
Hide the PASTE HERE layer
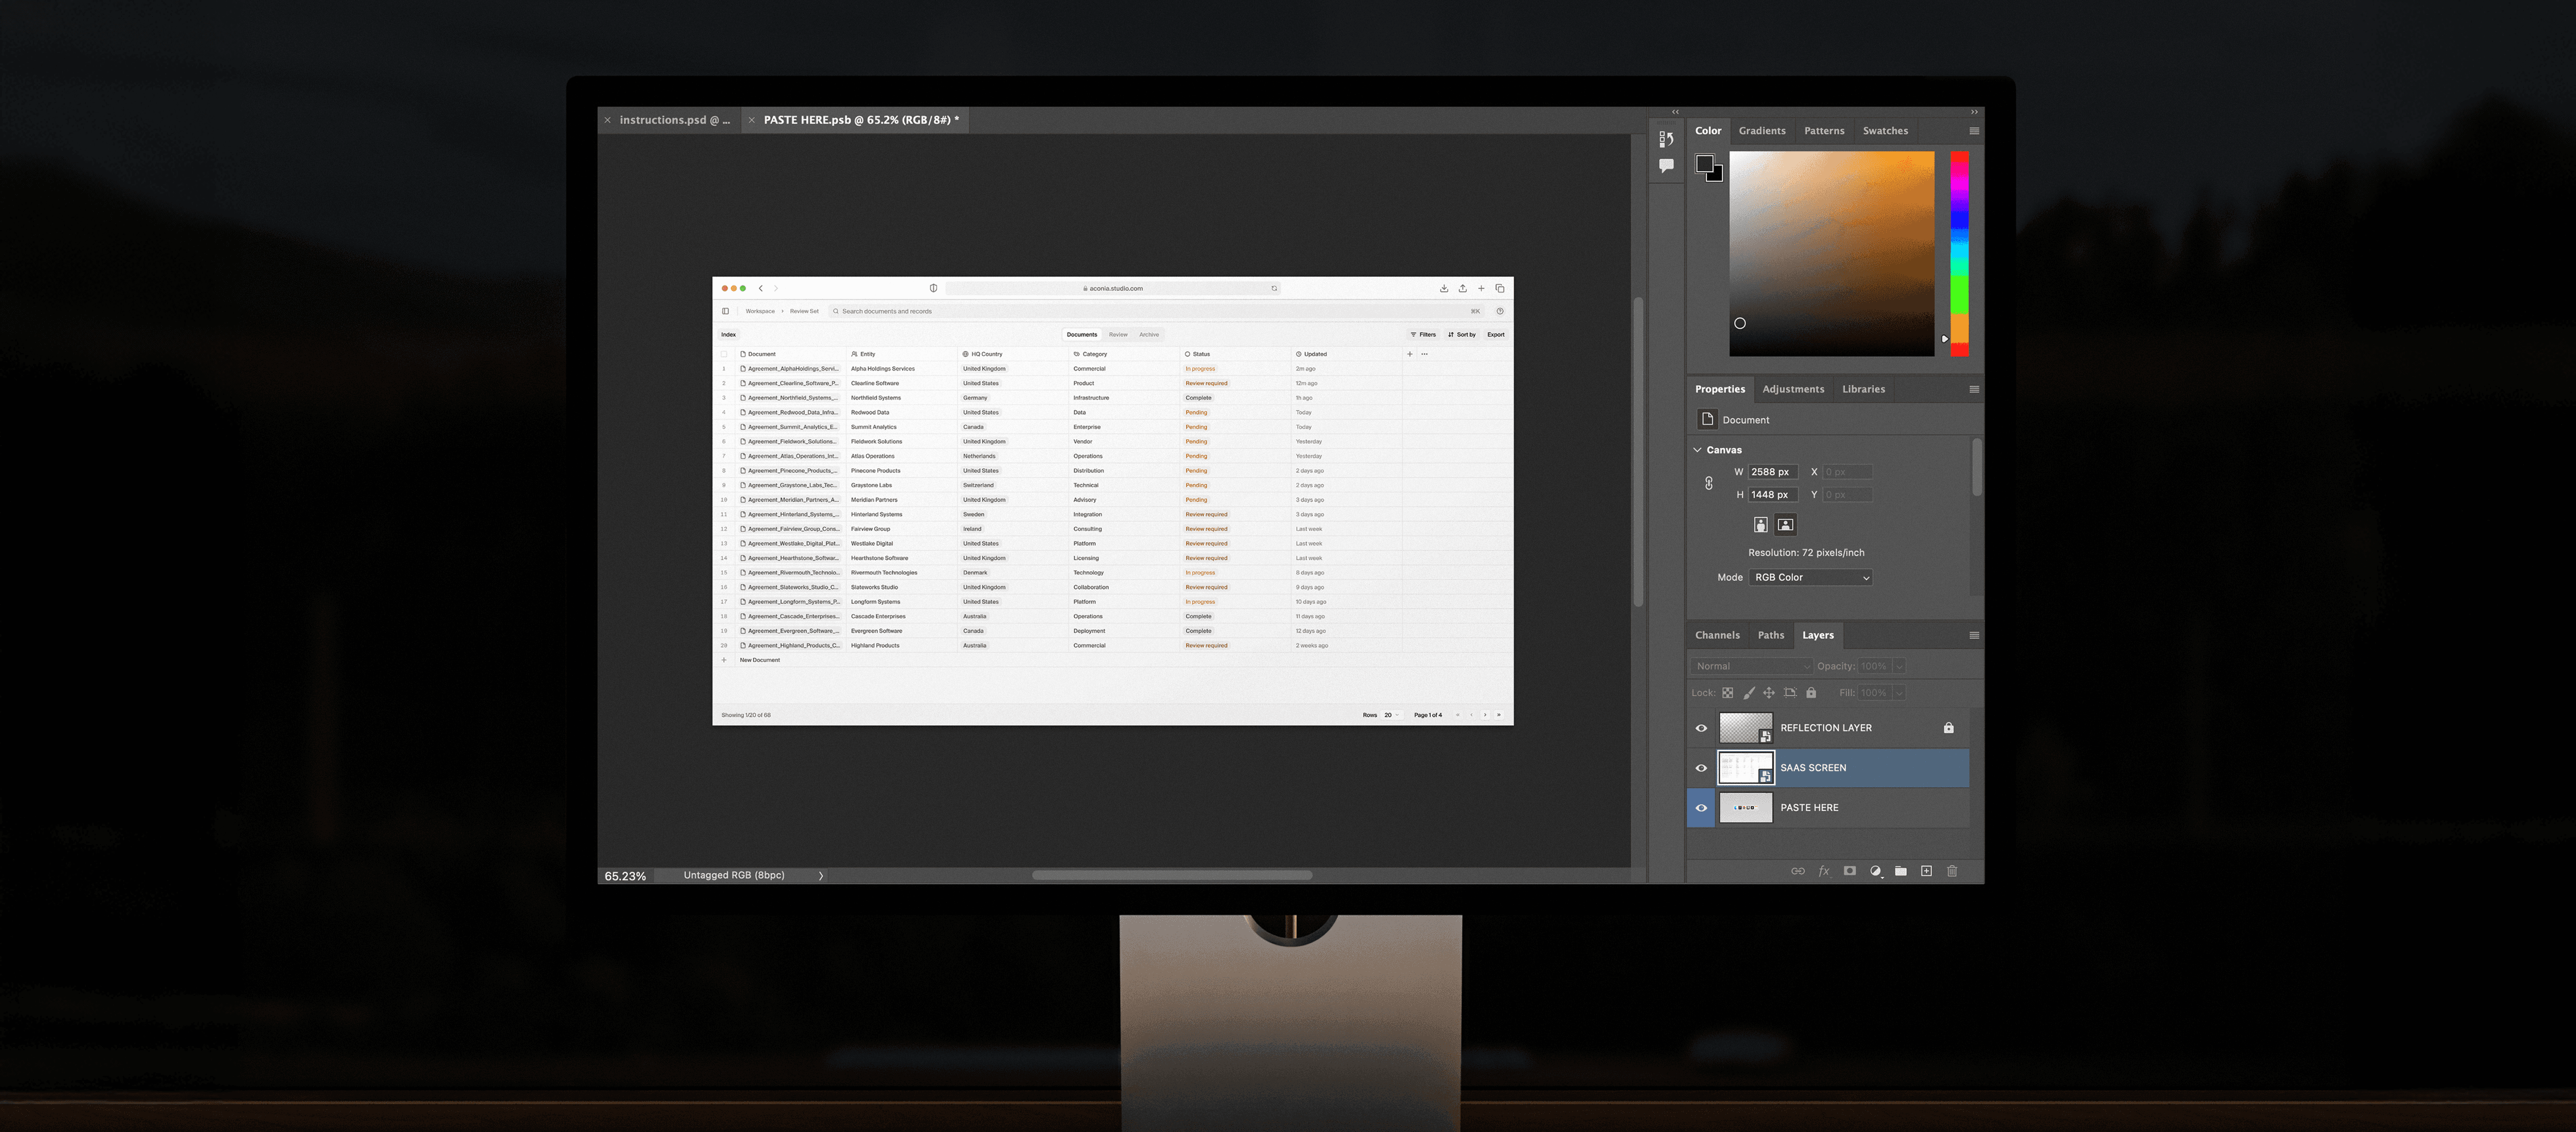[1701, 808]
